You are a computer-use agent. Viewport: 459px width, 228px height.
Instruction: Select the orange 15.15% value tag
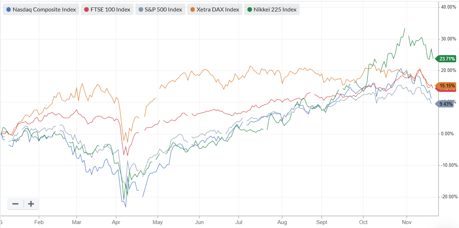click(x=445, y=86)
